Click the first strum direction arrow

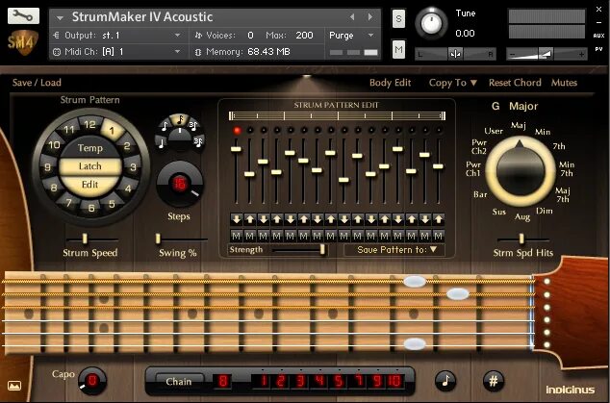click(x=236, y=219)
